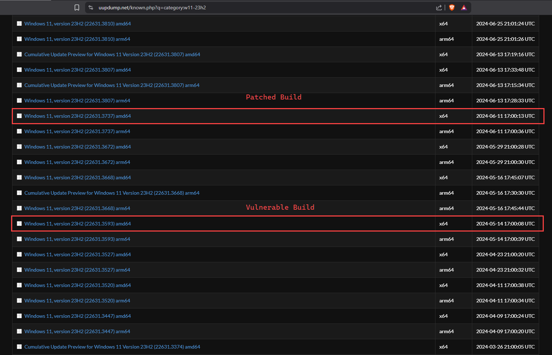Open Windows 11 23H2 (22631.3672) amd64 link
552x355 pixels.
coord(78,147)
